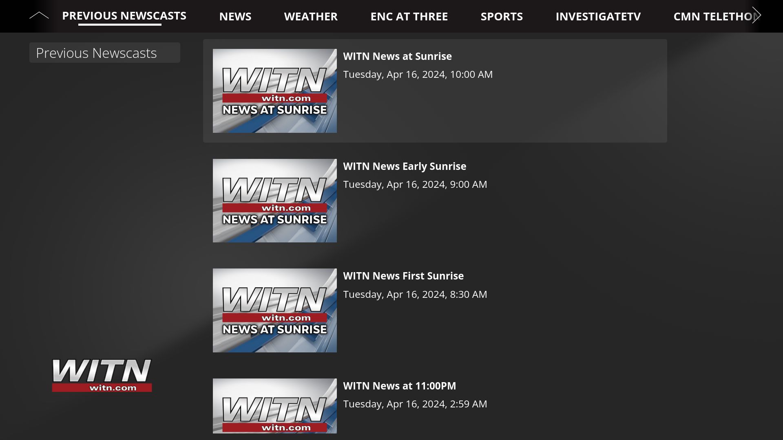The height and width of the screenshot is (440, 783).
Task: Open the WITN News Early Sunrise title
Action: pos(405,166)
